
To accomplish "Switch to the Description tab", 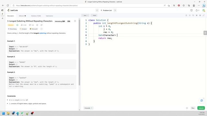I will (11, 16).
